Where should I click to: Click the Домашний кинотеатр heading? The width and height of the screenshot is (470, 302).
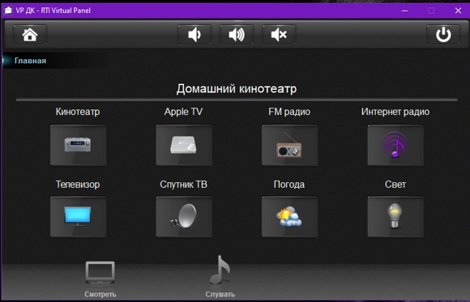click(237, 89)
